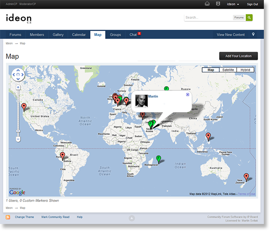This screenshot has height=234, width=273.
Task: Open the messenger inbox icon
Action: [207, 4]
